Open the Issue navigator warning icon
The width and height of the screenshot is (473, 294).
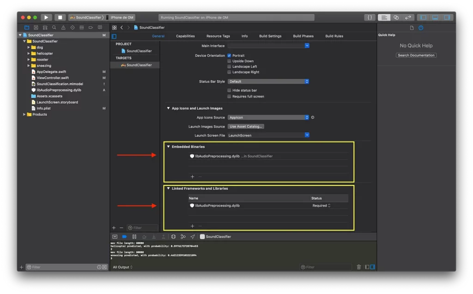coord(63,27)
